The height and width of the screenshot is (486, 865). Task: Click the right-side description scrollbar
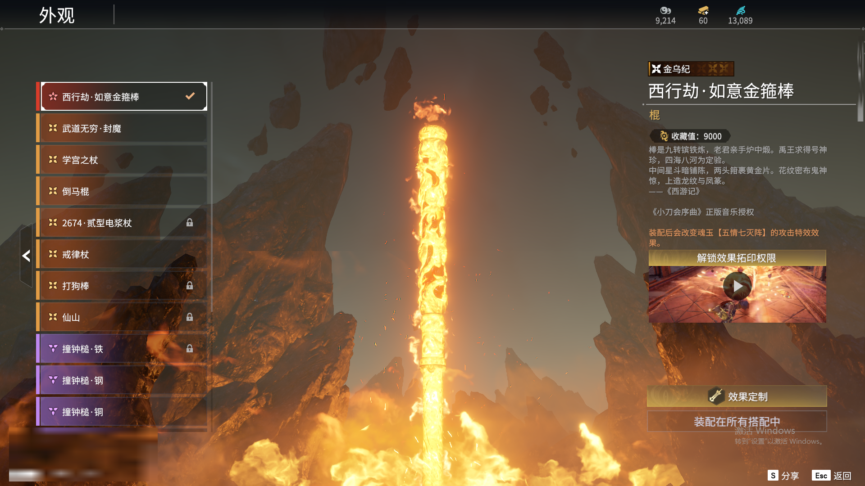pyautogui.click(x=860, y=81)
